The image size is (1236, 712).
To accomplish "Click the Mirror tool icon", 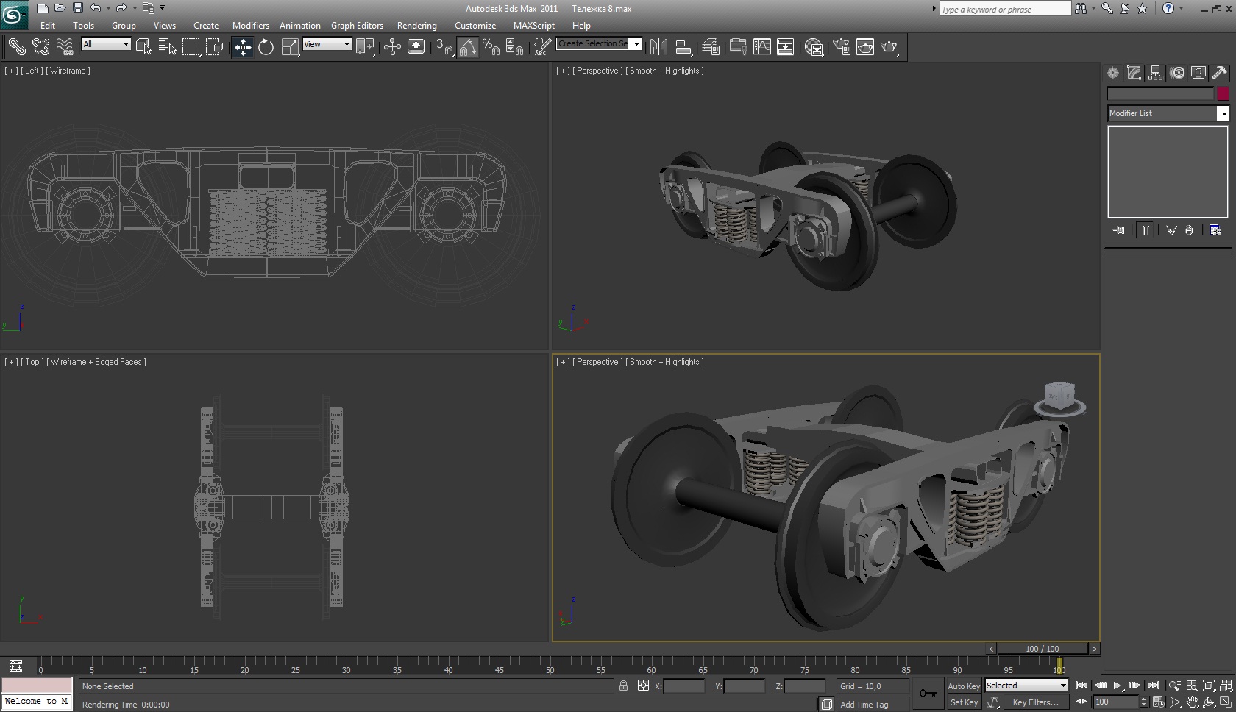I will [x=658, y=47].
